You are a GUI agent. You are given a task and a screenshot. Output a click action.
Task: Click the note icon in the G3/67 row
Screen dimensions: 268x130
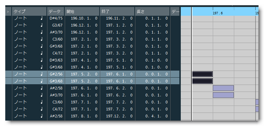click(x=42, y=25)
